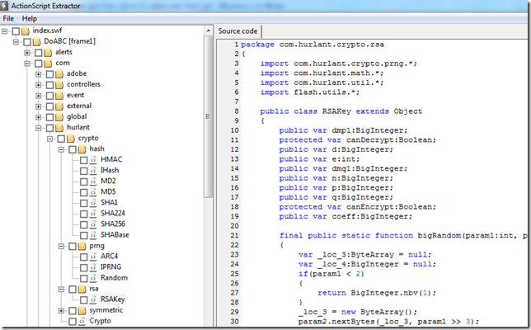Click line 8 'public class RSAKey' in source
The width and height of the screenshot is (531, 330).
(x=341, y=111)
